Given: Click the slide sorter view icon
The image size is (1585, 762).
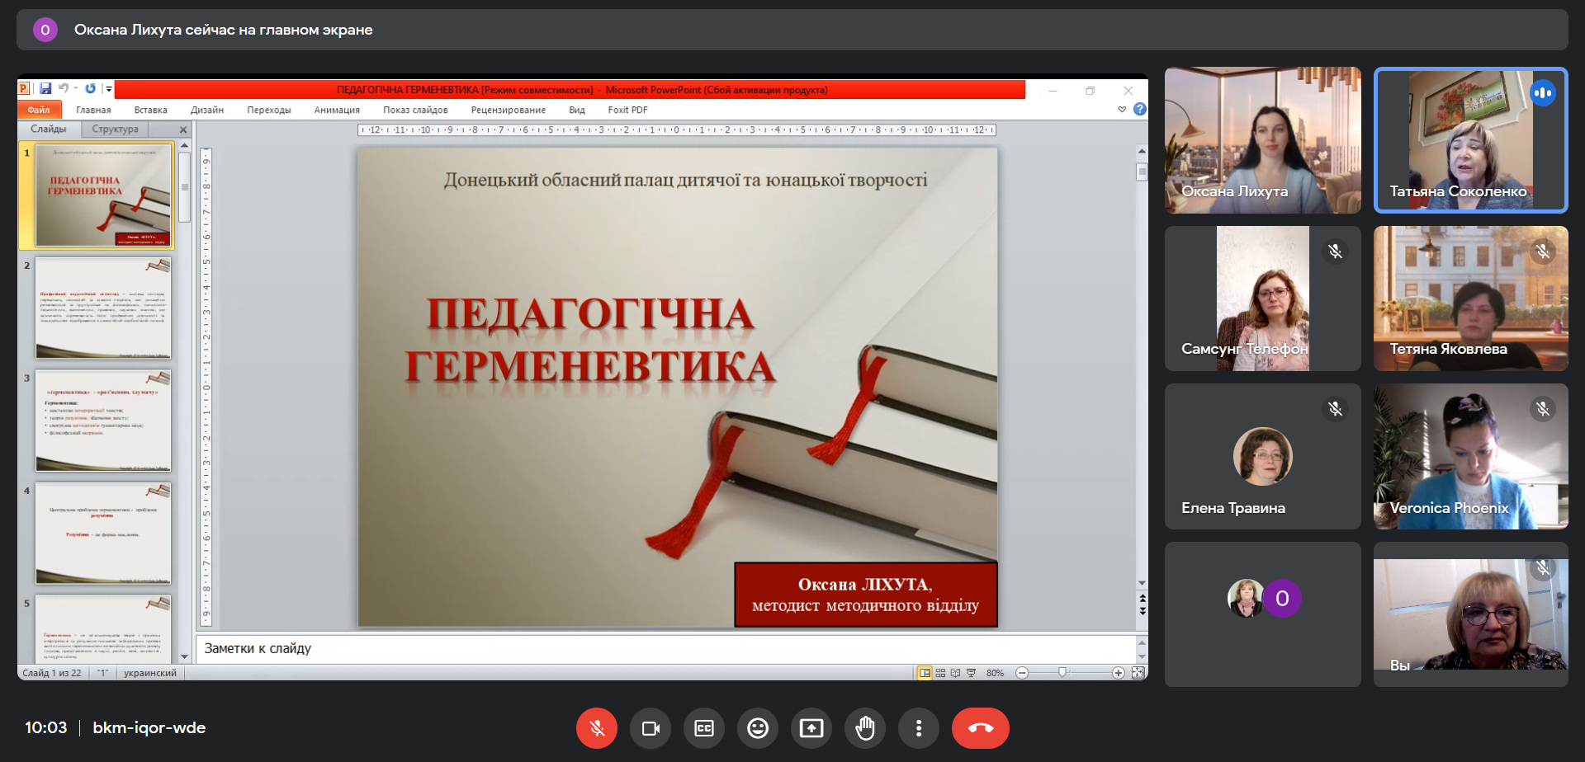Looking at the screenshot, I should 940,673.
